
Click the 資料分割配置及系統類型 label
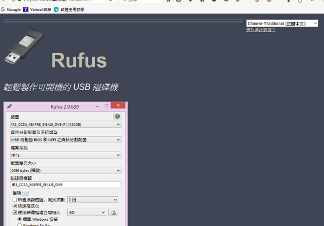pyautogui.click(x=34, y=132)
